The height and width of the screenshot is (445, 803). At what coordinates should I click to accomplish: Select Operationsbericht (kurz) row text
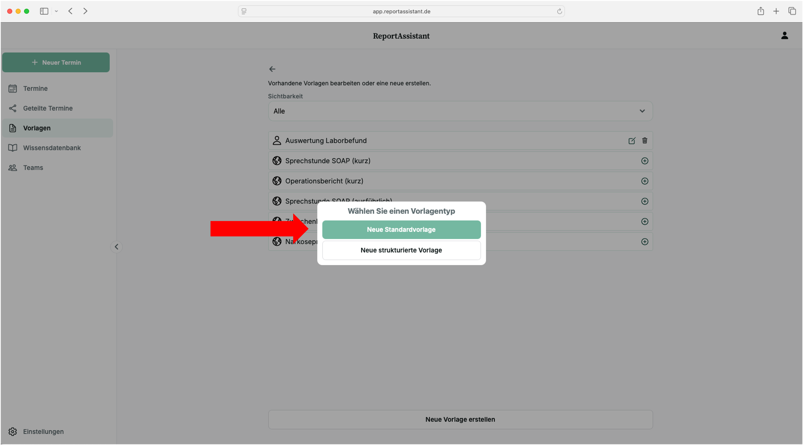[x=324, y=181]
